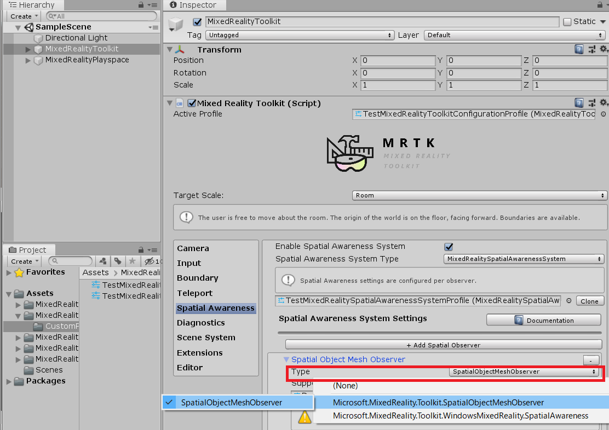Click the Clone profile button
609x430 pixels.
(590, 301)
